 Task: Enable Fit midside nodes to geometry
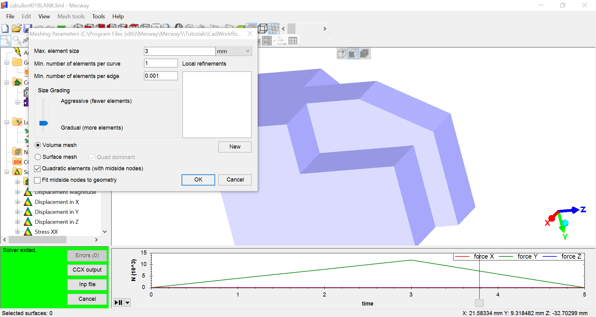[x=37, y=180]
